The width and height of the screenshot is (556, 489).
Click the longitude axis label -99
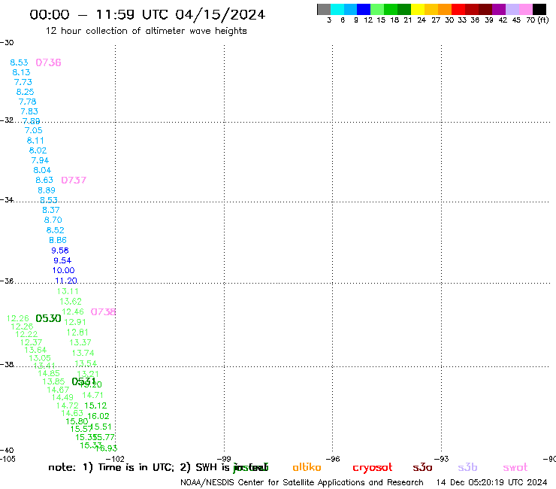pyautogui.click(x=224, y=459)
